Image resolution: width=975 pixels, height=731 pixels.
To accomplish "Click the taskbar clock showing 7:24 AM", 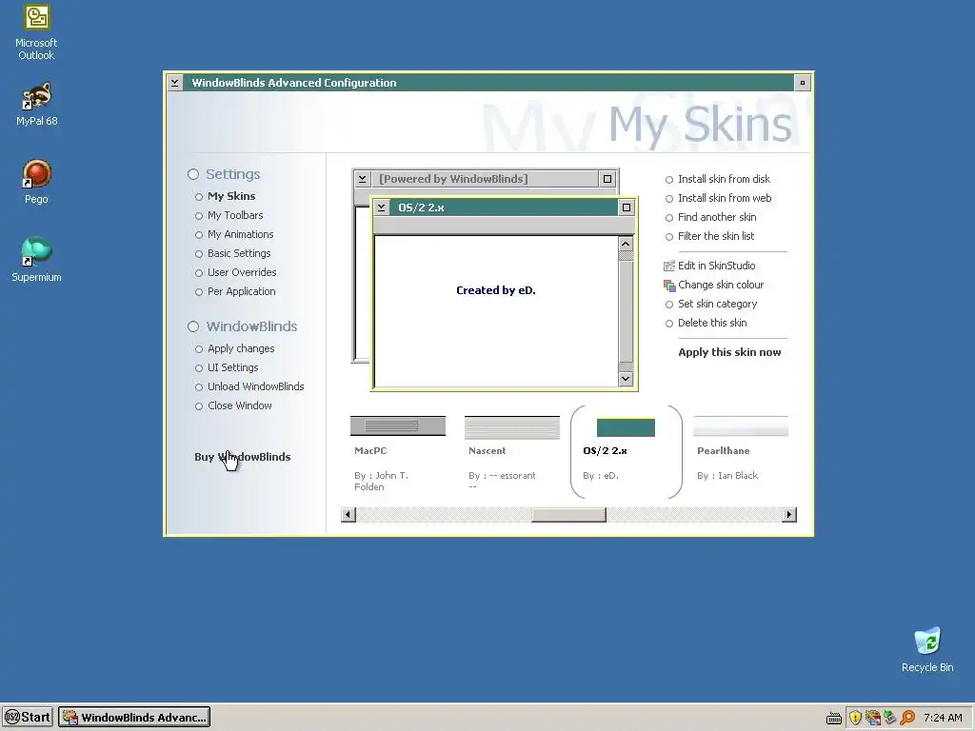I will coord(943,718).
